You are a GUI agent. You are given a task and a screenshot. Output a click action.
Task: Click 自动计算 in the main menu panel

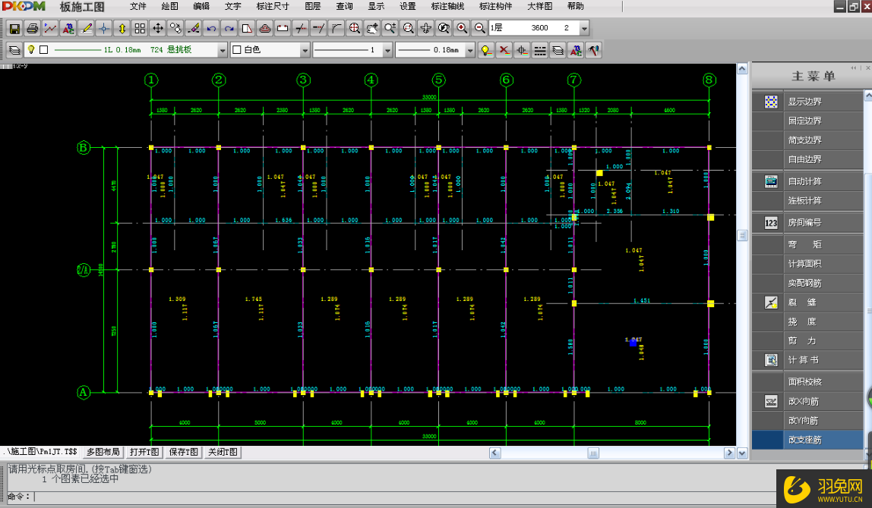804,182
